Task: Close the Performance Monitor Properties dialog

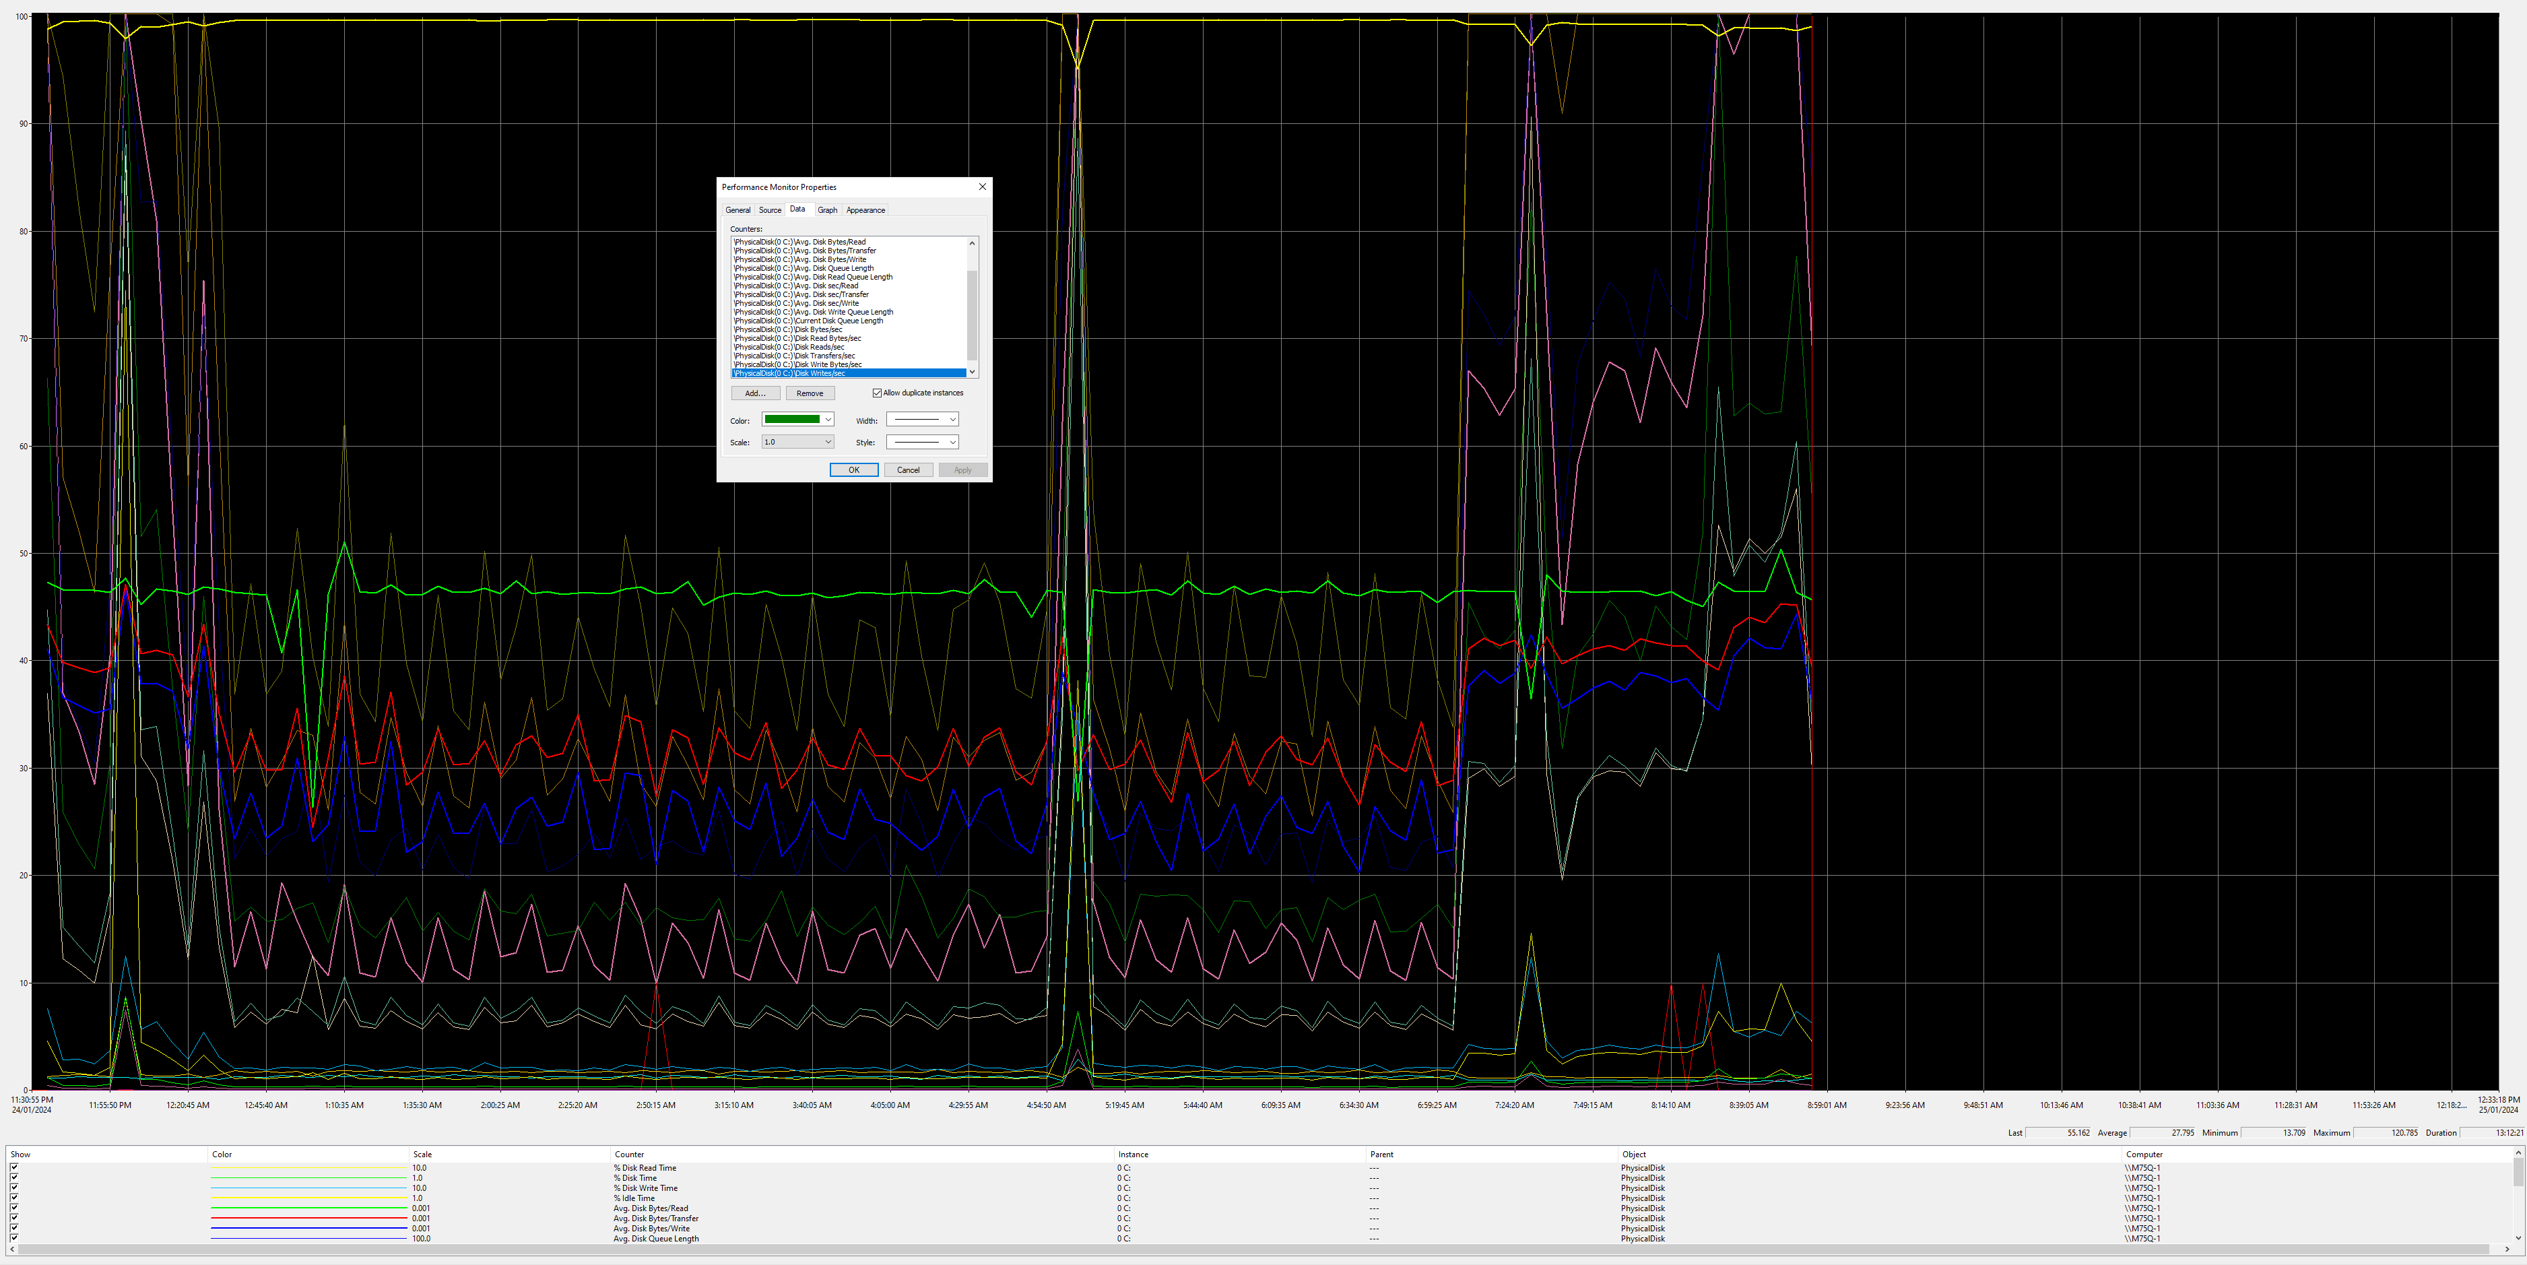Action: [982, 187]
